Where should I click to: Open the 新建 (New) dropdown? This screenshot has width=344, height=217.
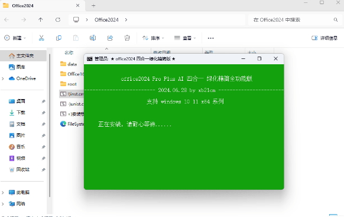click(x=15, y=38)
